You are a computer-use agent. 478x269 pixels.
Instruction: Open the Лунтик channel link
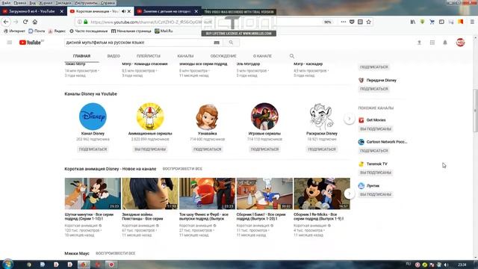point(373,186)
